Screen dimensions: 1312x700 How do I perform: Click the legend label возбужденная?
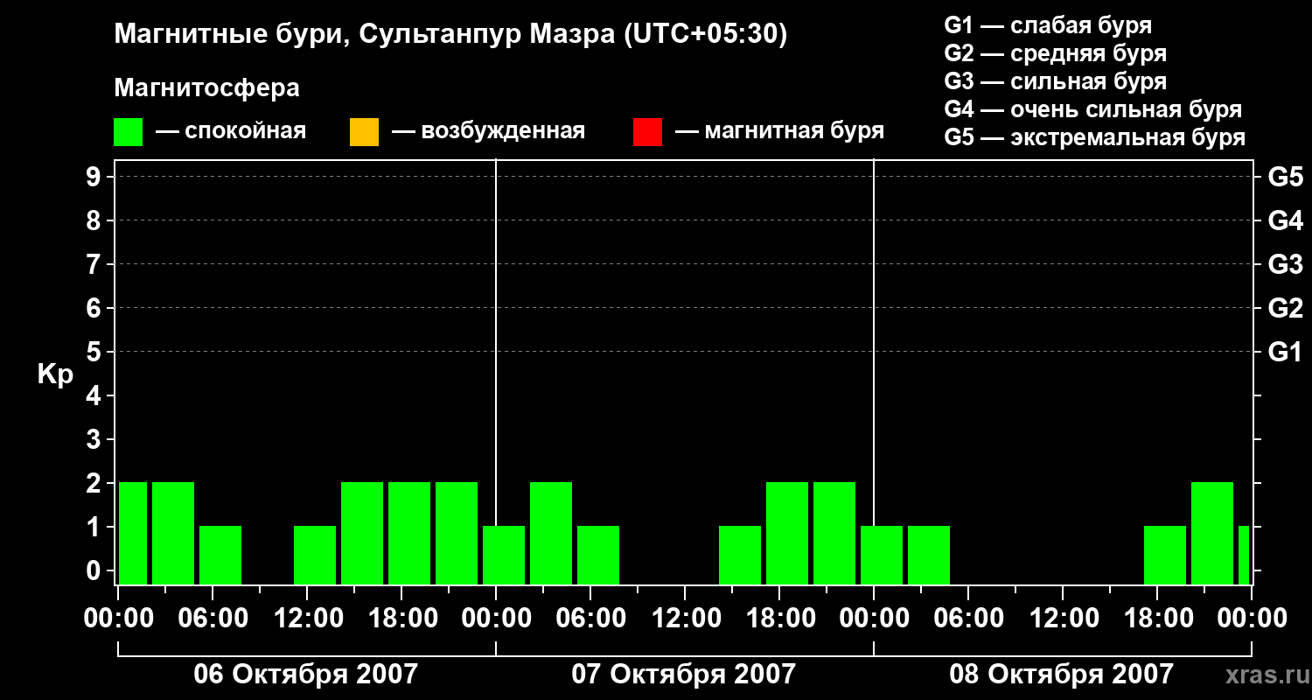pyautogui.click(x=503, y=132)
